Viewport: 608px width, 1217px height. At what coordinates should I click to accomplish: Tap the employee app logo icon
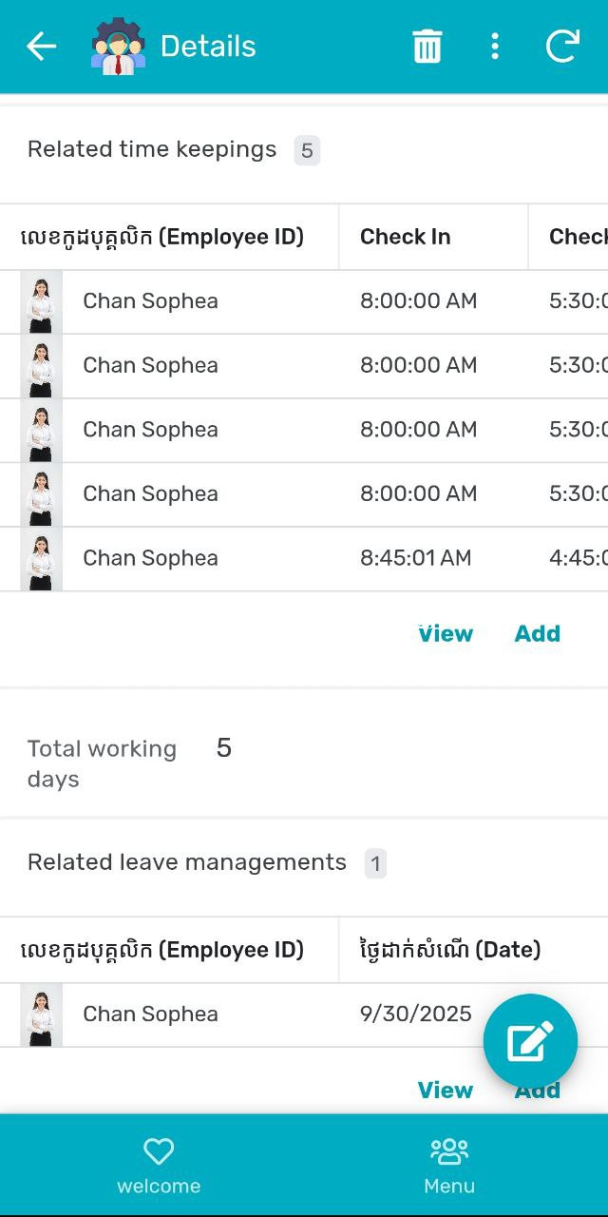pyautogui.click(x=118, y=47)
